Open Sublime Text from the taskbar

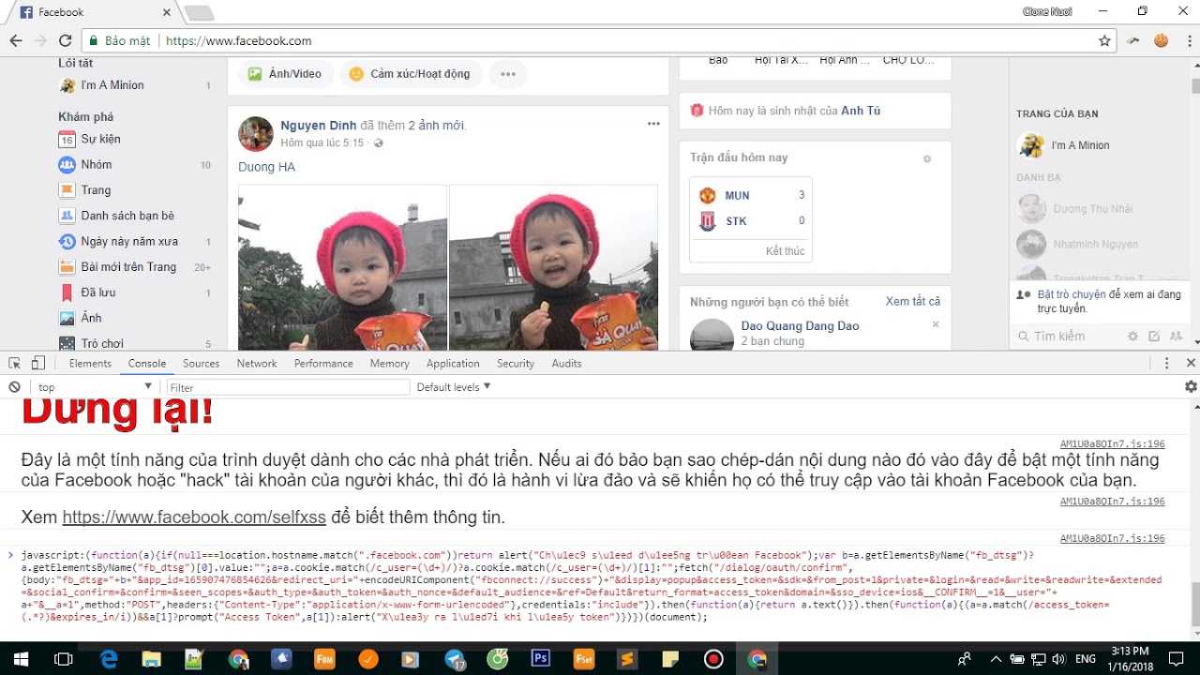(627, 659)
